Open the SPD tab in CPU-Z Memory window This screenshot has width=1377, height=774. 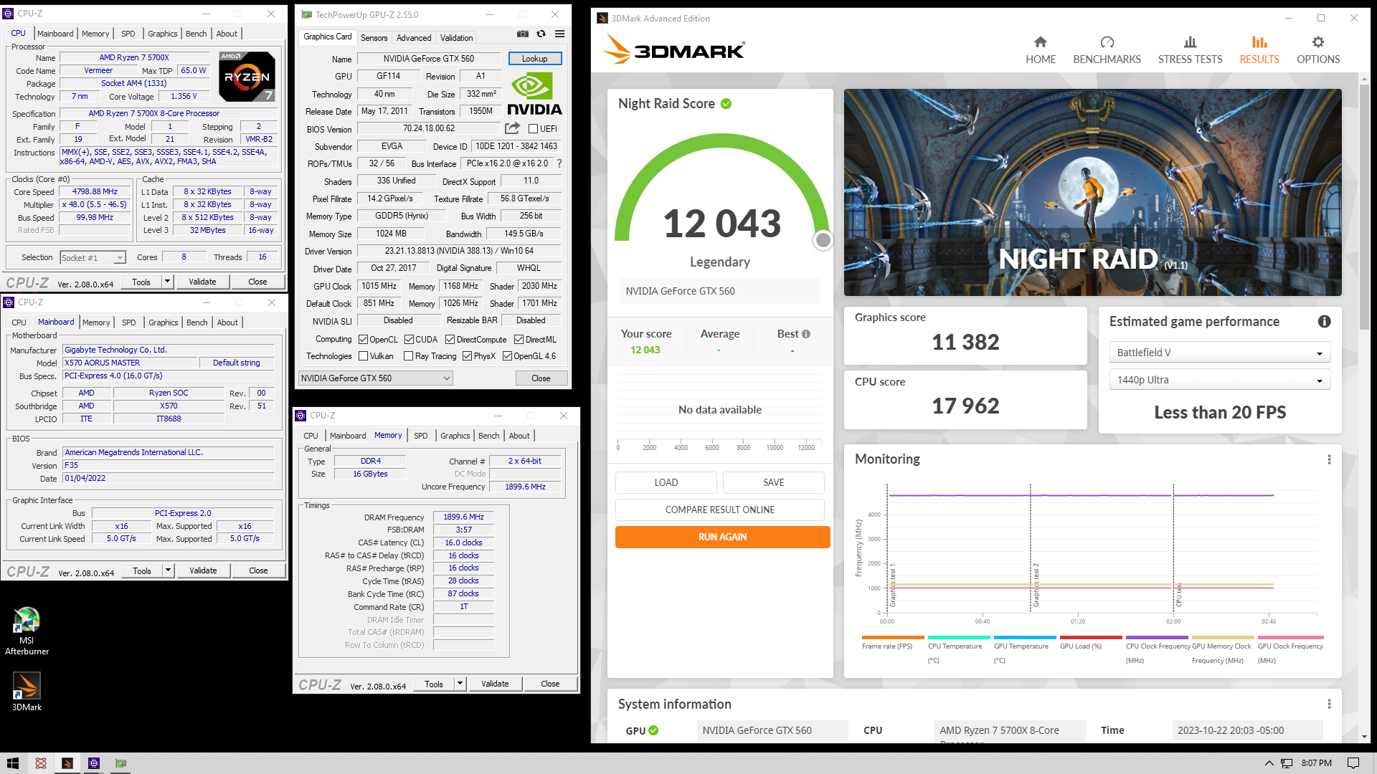(420, 436)
